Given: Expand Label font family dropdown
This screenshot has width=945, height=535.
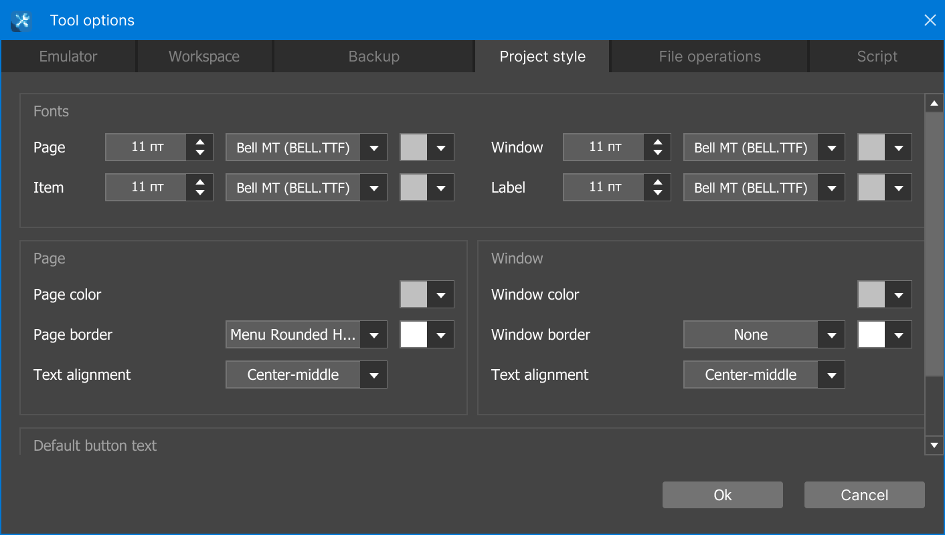Looking at the screenshot, I should [x=831, y=188].
